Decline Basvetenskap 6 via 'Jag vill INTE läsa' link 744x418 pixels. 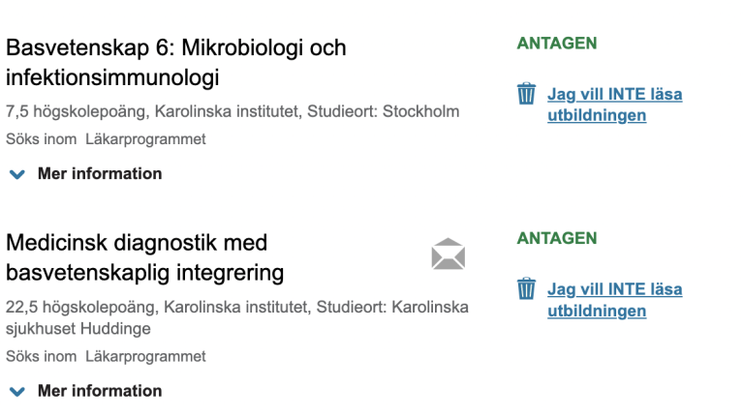tap(615, 104)
